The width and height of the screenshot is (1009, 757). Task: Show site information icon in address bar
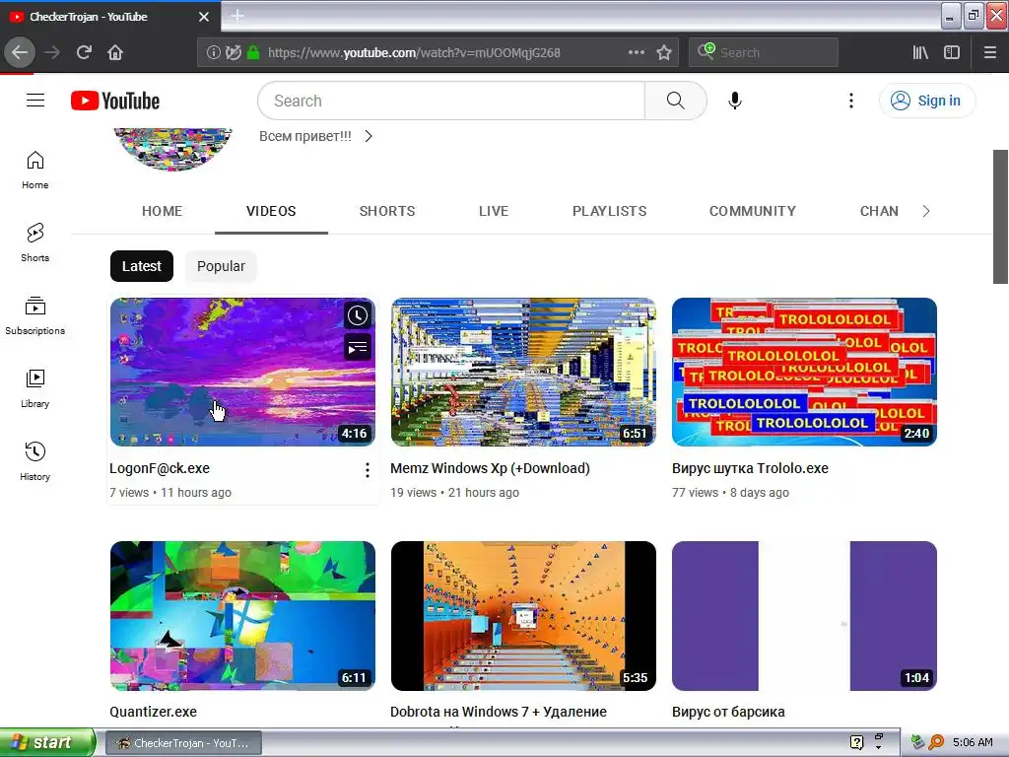pos(213,53)
